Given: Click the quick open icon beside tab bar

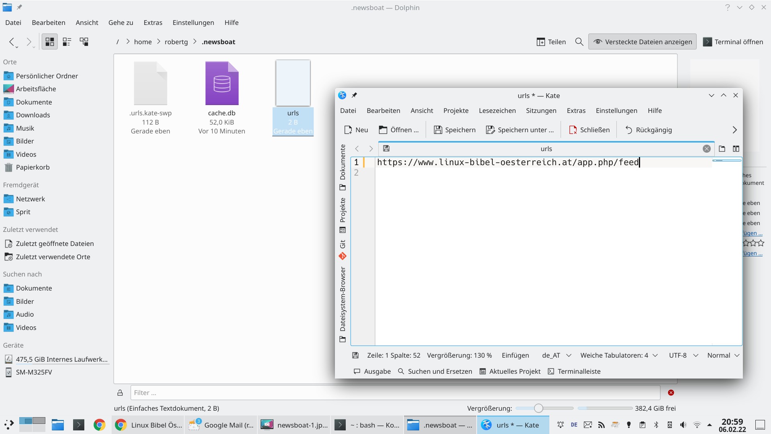Looking at the screenshot, I should [x=722, y=149].
